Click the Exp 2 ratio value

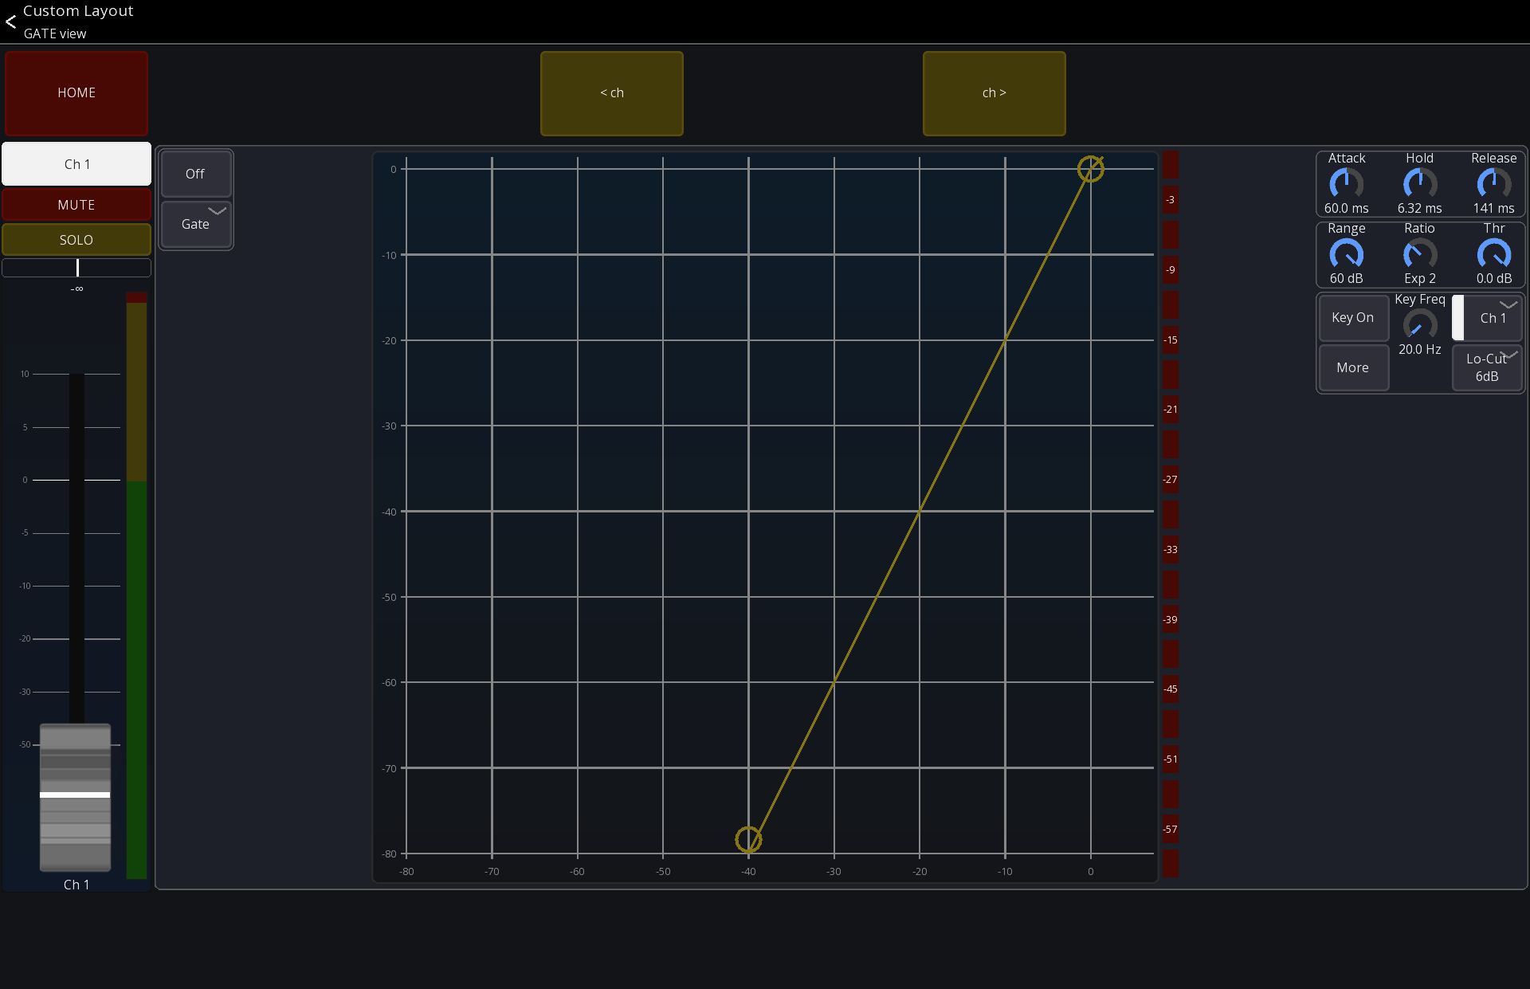[1419, 279]
